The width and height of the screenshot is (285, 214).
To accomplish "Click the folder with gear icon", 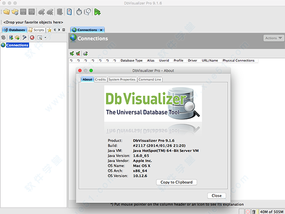I will click(15, 12).
